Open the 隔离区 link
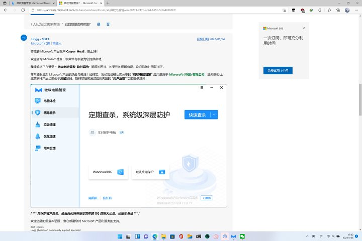The height and width of the screenshot is (241, 362). pyautogui.click(x=93, y=198)
